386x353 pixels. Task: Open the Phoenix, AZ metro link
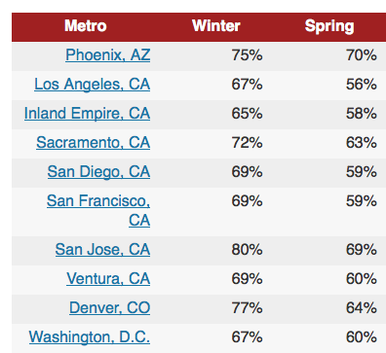[x=108, y=55]
